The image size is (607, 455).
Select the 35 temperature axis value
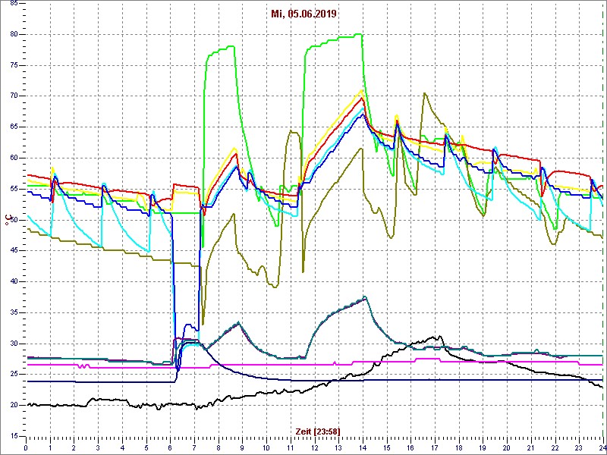(x=12, y=312)
